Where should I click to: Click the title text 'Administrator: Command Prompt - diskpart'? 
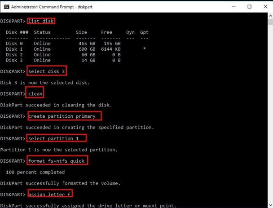(x=52, y=7)
